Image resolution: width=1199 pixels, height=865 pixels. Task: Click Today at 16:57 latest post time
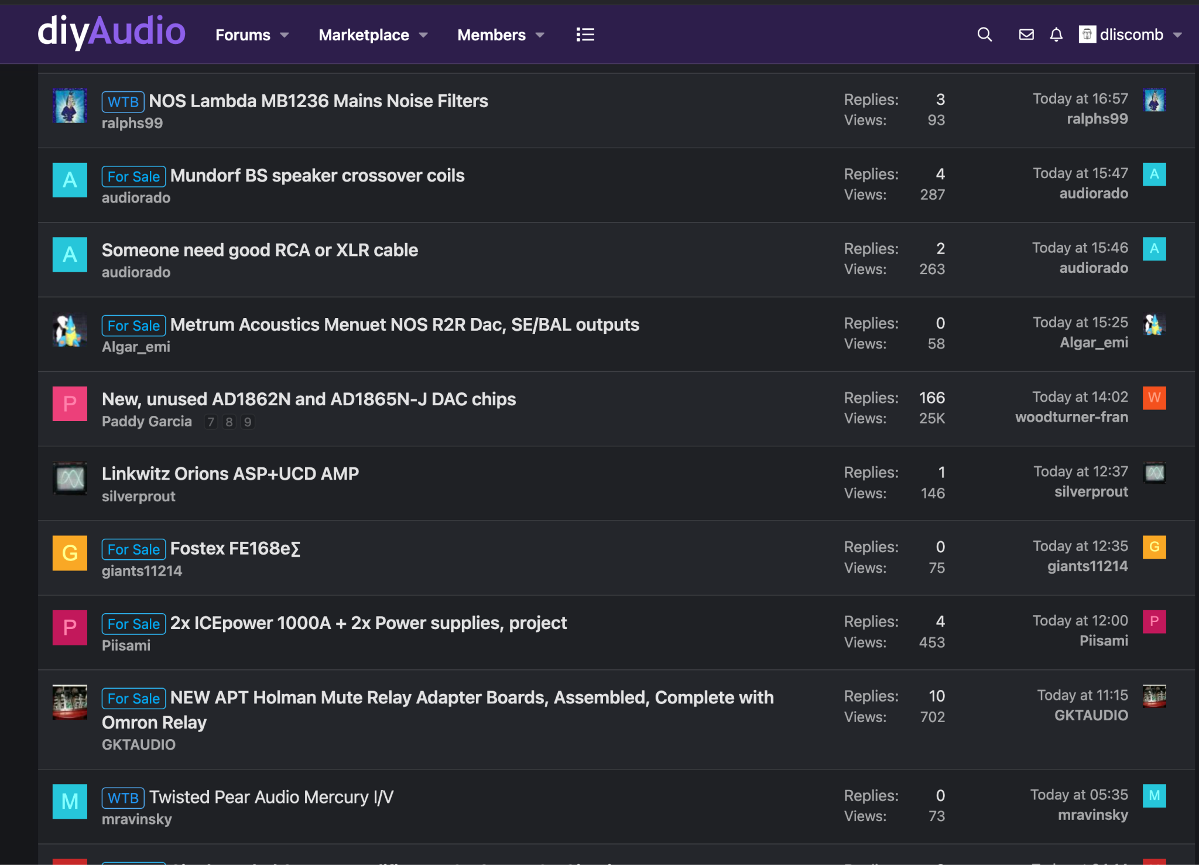[1080, 98]
